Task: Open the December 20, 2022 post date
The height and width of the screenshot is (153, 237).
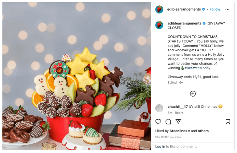Action: (x=168, y=137)
